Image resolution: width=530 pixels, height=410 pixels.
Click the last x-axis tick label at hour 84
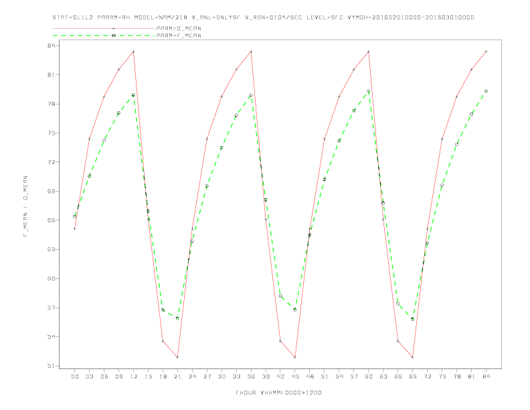pos(486,377)
